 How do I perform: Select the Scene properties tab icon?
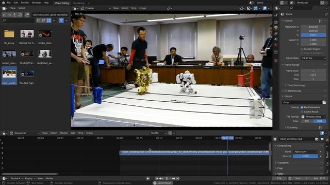276,39
